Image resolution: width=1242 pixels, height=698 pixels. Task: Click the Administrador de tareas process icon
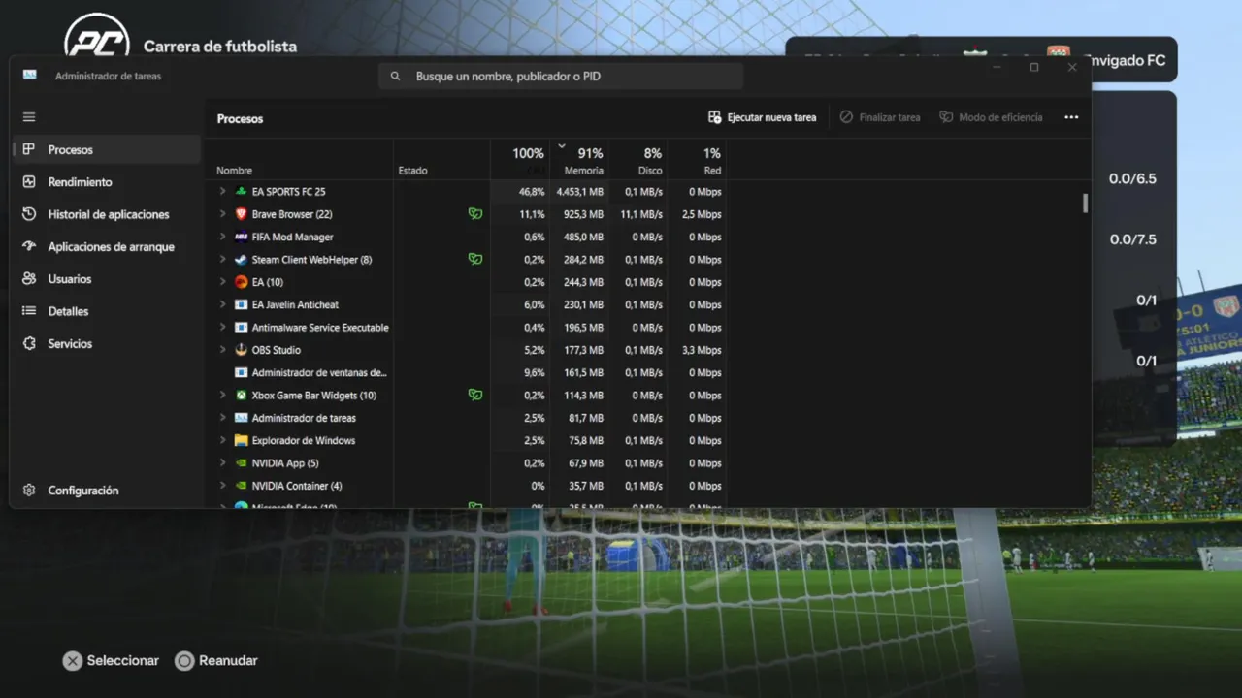pos(241,418)
